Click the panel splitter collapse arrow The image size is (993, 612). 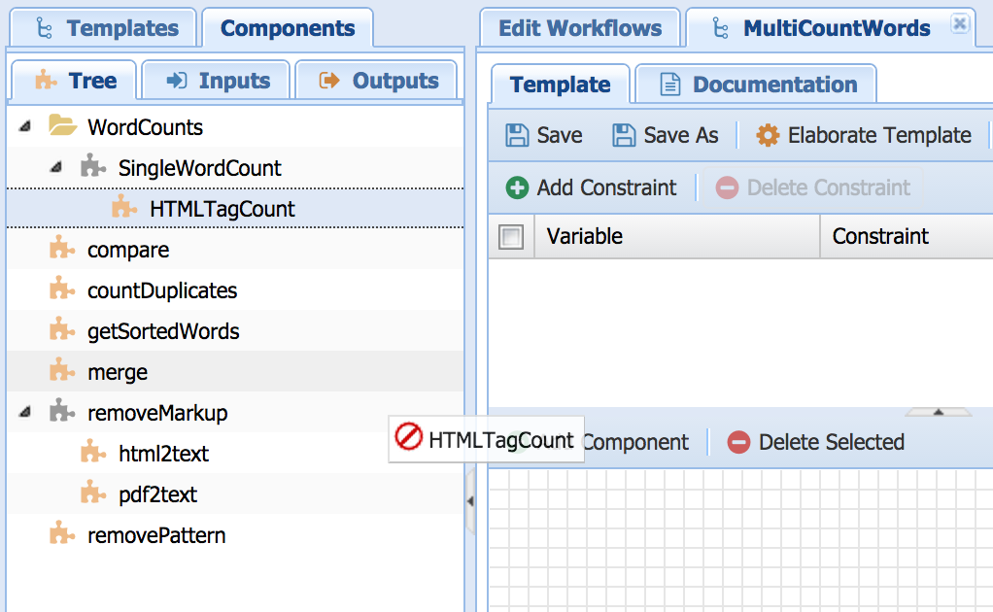[470, 501]
